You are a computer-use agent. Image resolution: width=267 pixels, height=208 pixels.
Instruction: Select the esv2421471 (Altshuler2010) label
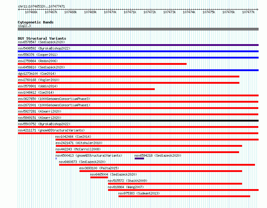point(79,143)
